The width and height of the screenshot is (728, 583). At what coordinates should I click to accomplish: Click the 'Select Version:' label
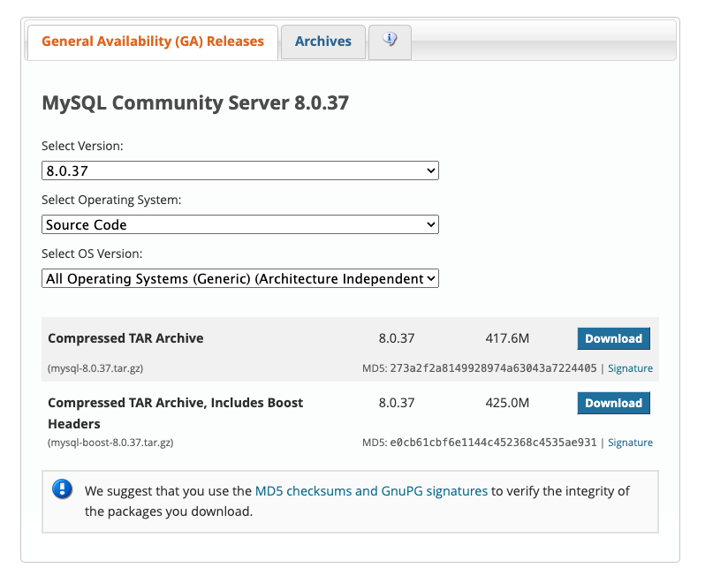[82, 146]
